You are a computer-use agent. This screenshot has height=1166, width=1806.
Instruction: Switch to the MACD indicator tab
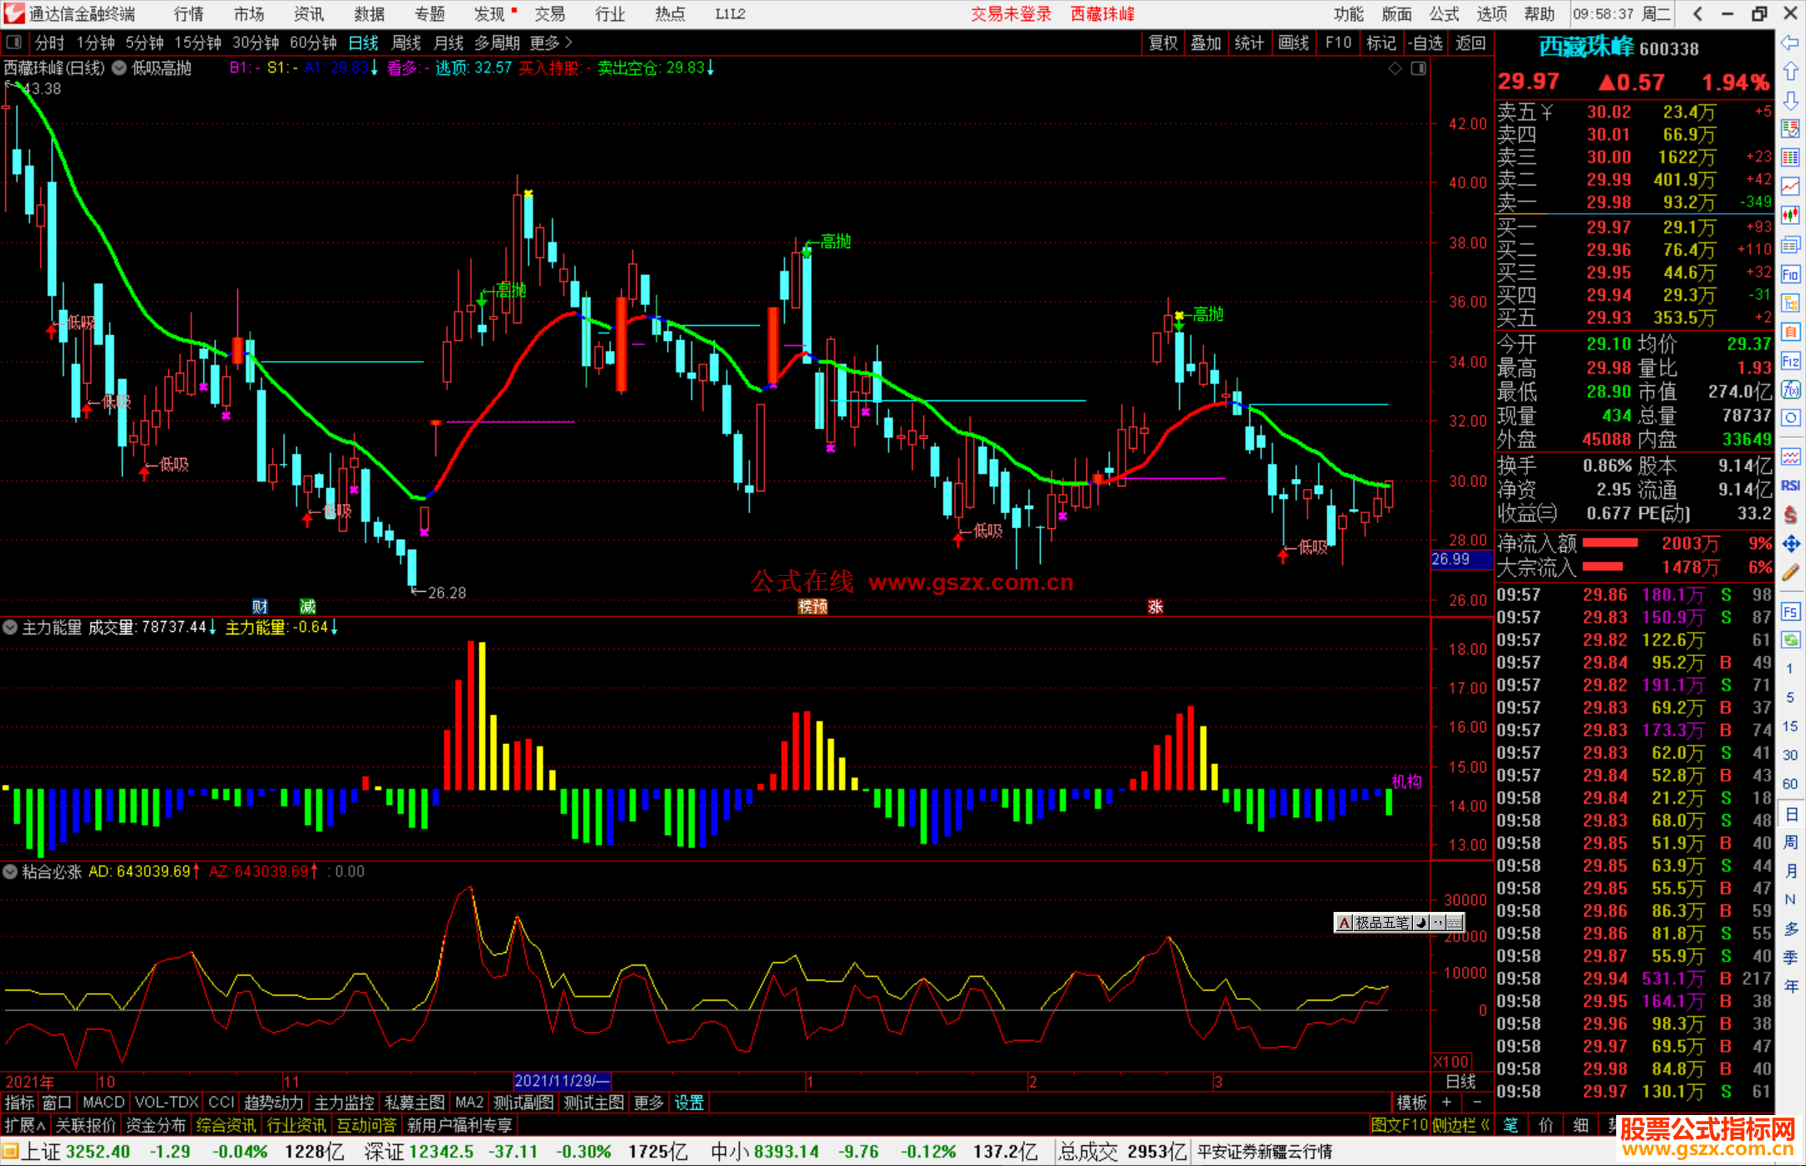click(x=104, y=1102)
